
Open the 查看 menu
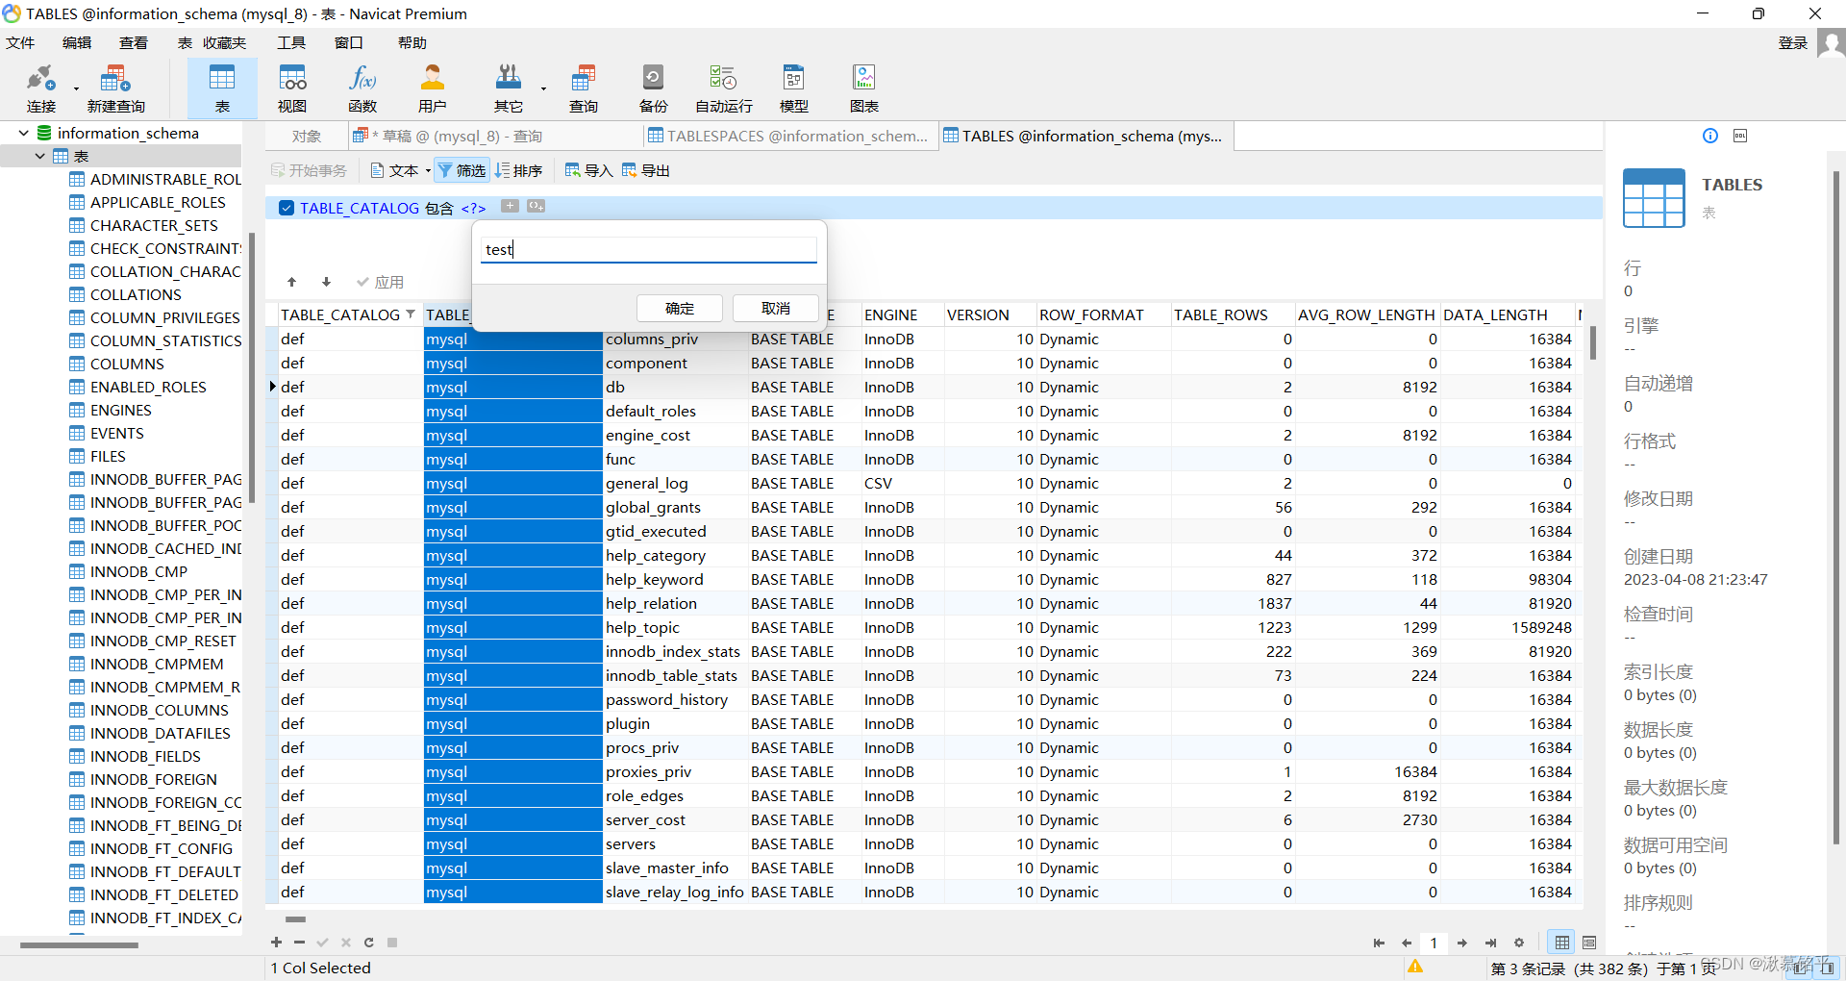pyautogui.click(x=134, y=42)
